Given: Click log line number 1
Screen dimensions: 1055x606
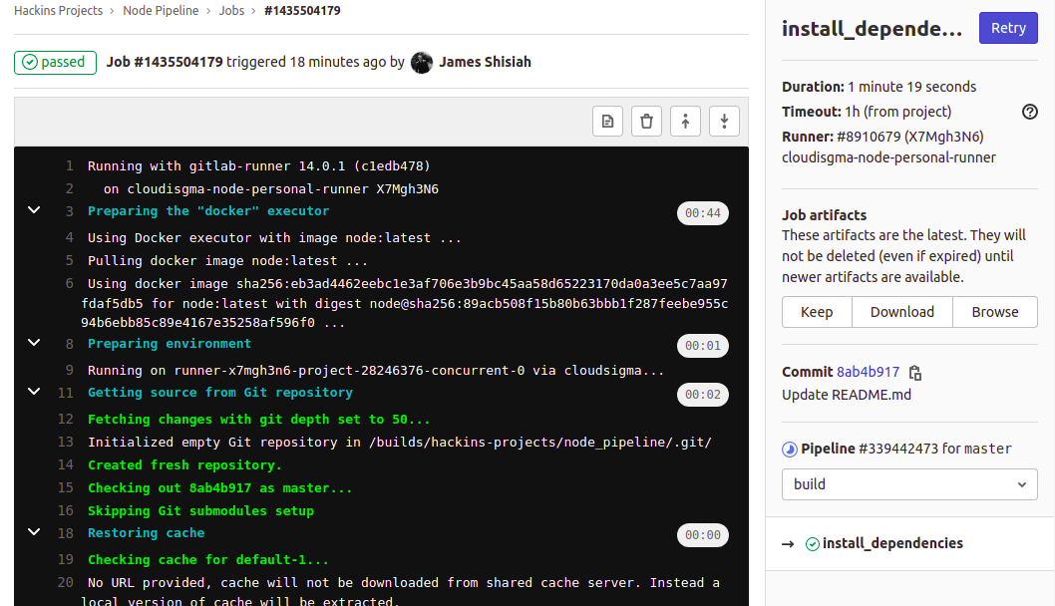Looking at the screenshot, I should tap(69, 165).
